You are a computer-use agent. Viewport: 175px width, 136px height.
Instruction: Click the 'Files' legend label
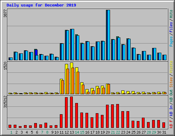[x=171, y=27]
